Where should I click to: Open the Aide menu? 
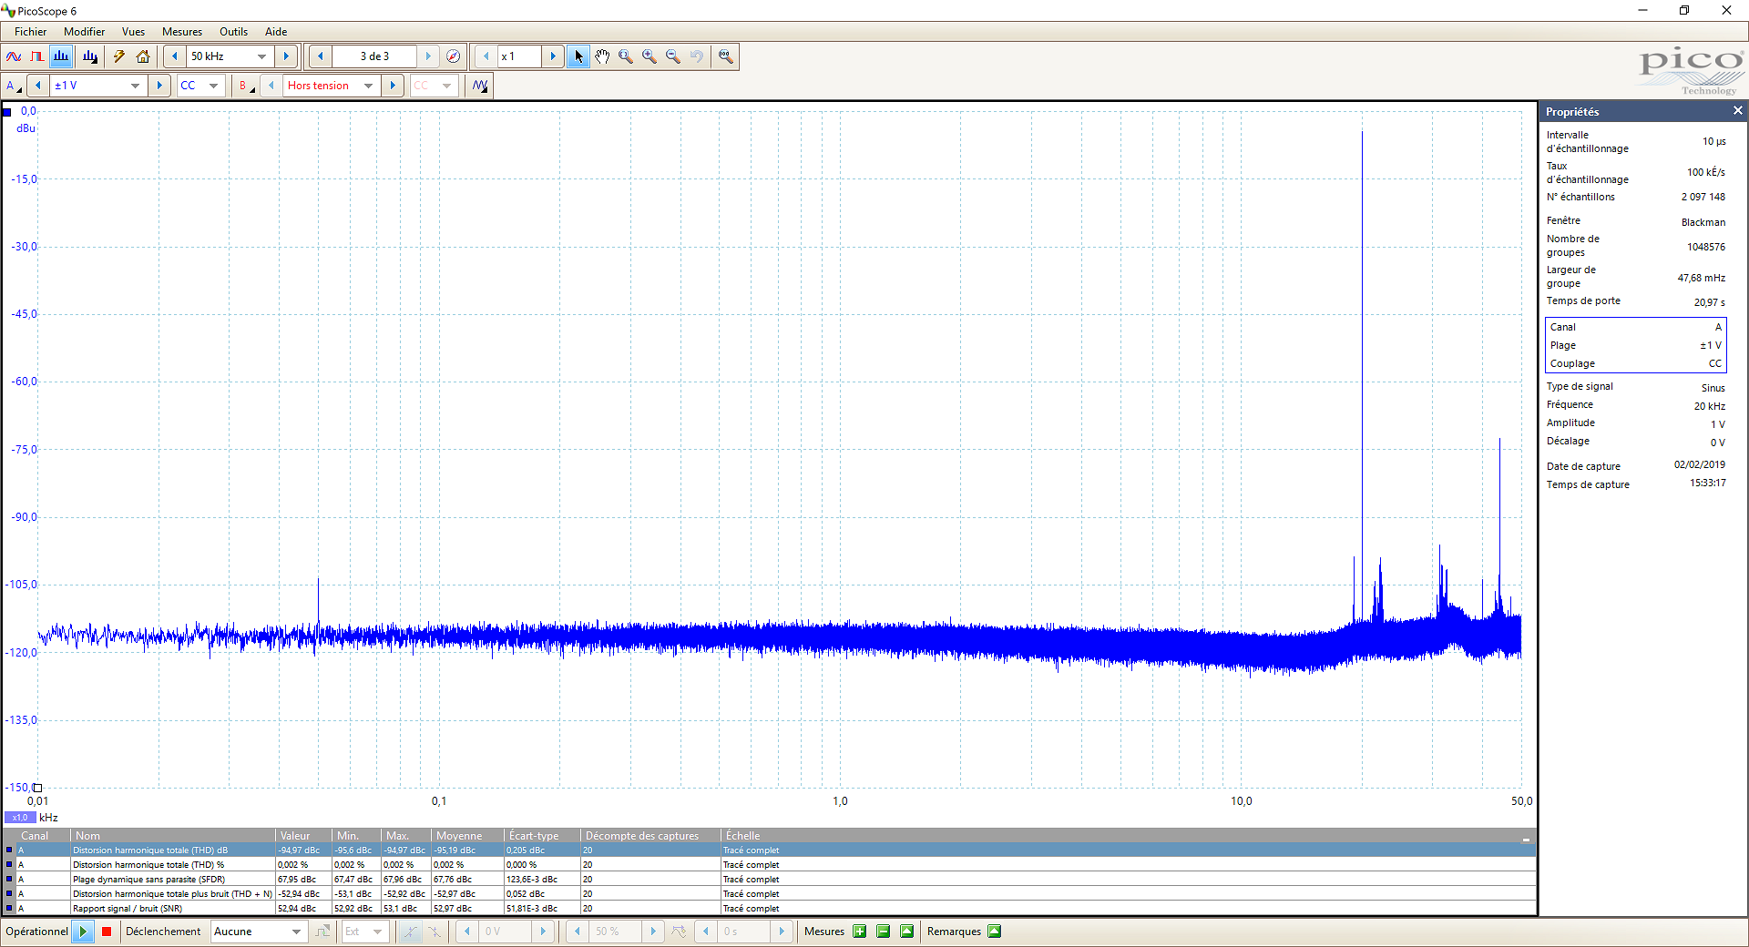tap(276, 31)
